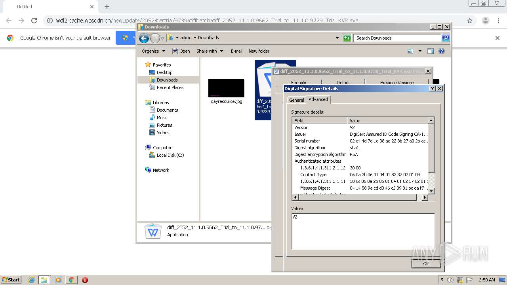
Task: Click OK in Digital Signature Details
Action: 426,264
